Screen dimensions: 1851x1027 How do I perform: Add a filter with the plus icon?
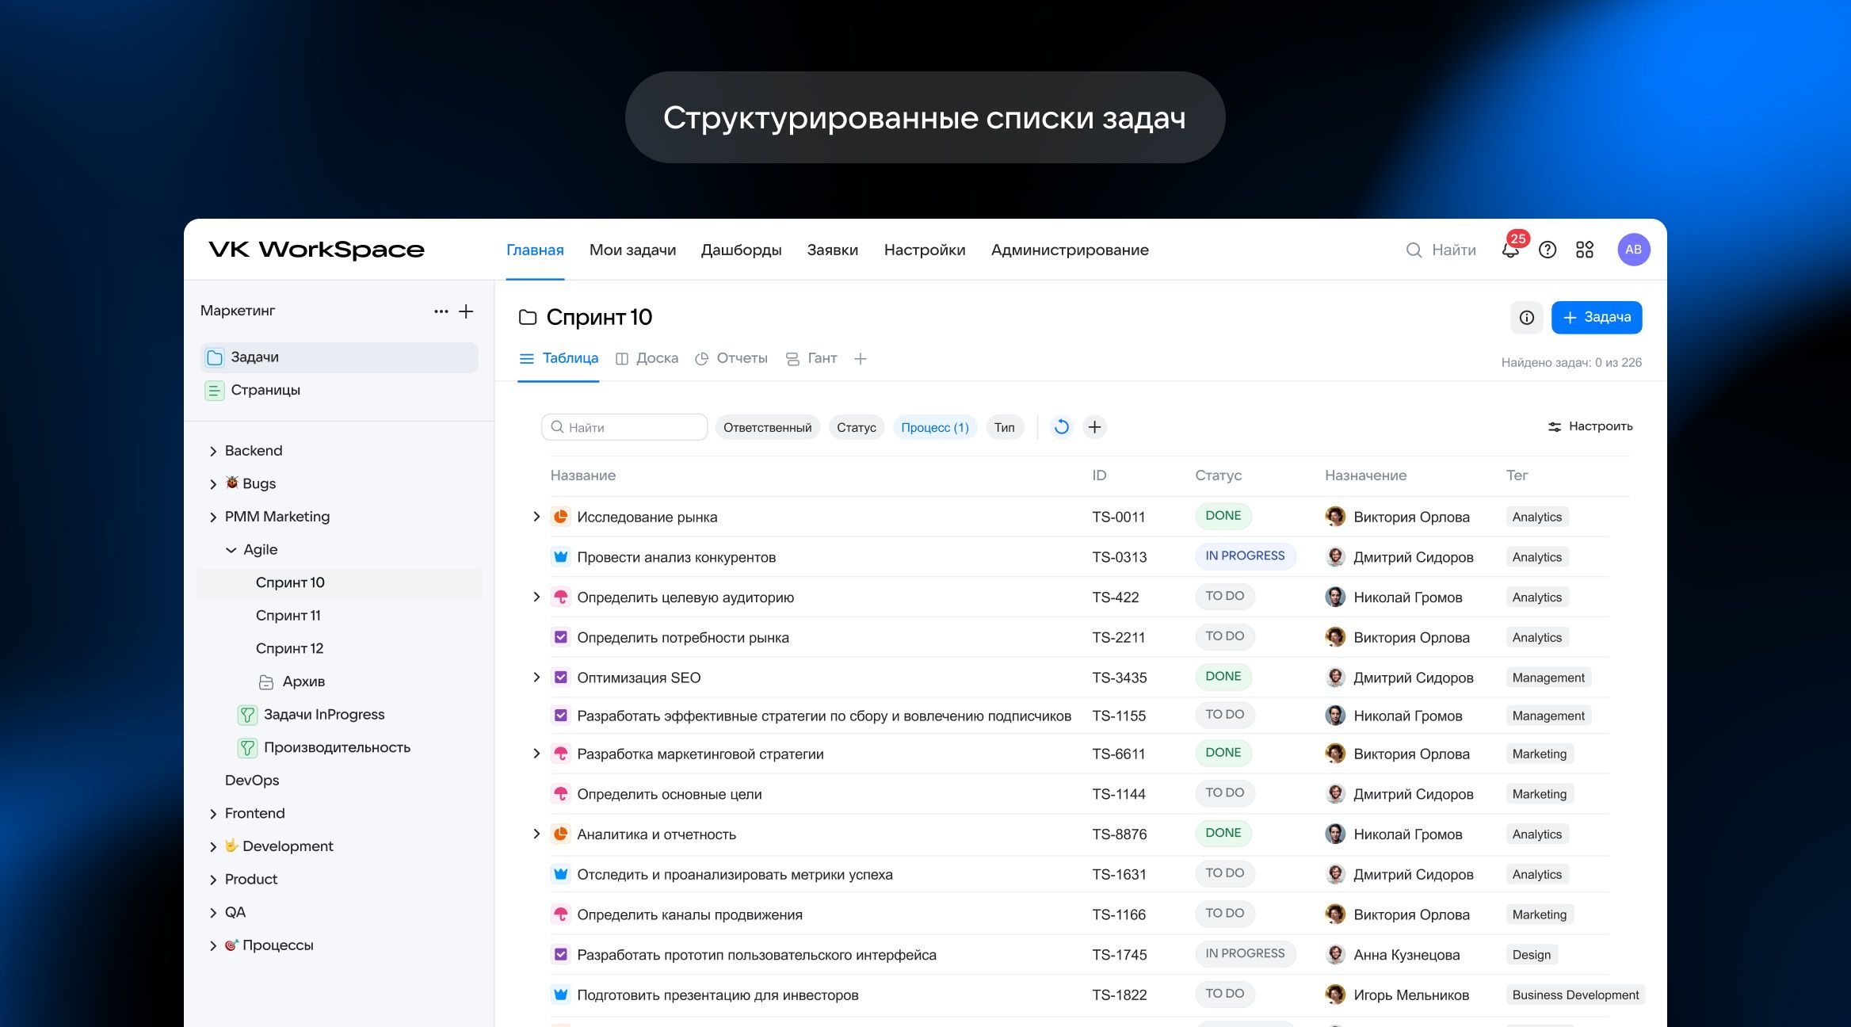[x=1094, y=427]
